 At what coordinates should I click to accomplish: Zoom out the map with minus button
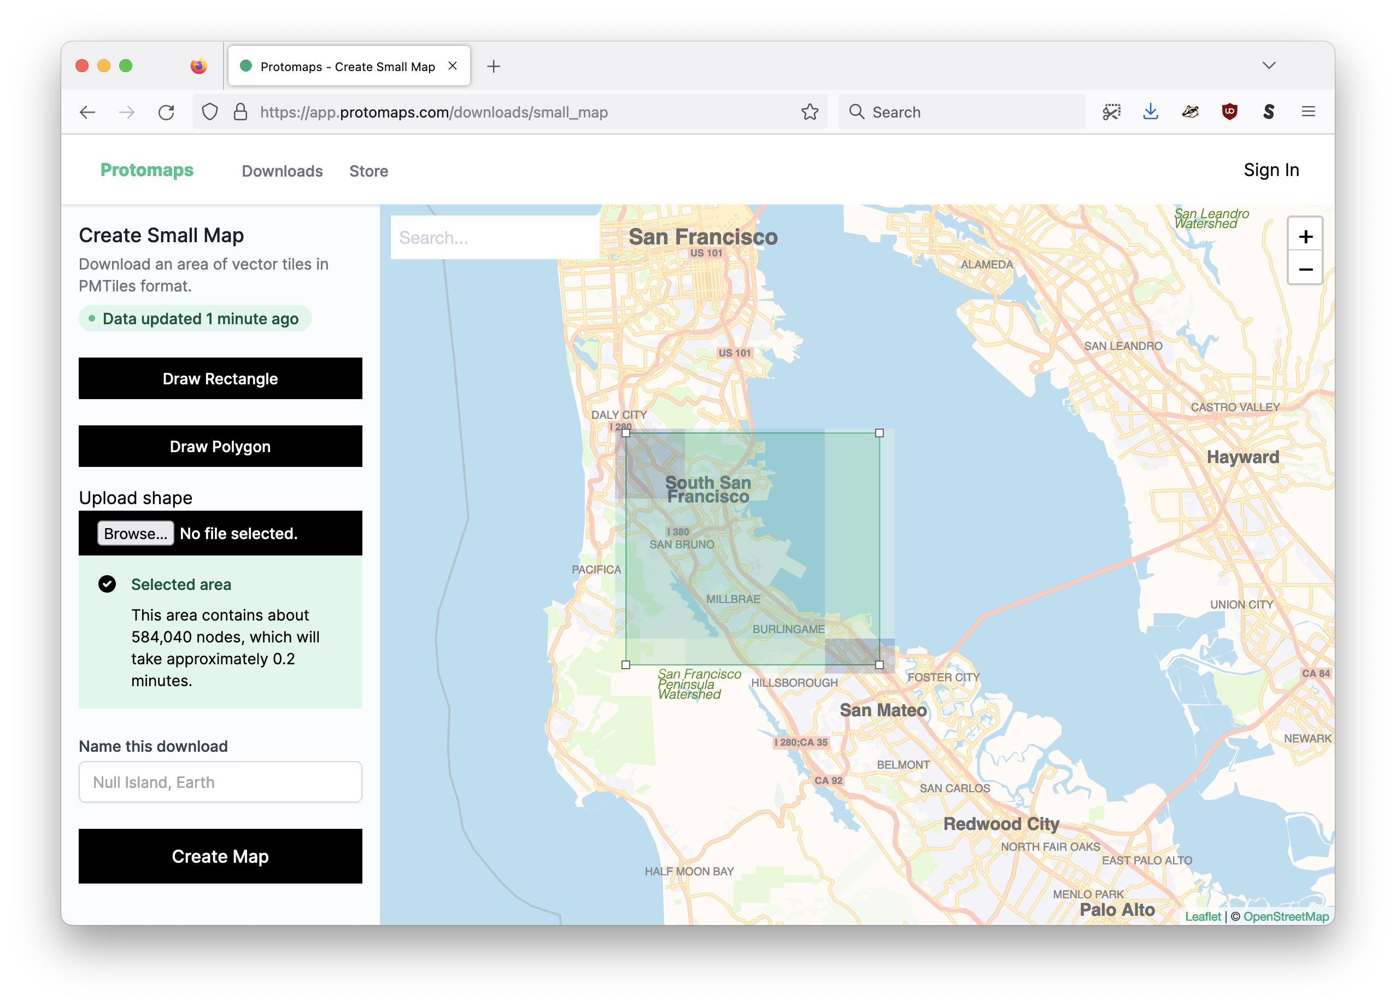(x=1305, y=269)
